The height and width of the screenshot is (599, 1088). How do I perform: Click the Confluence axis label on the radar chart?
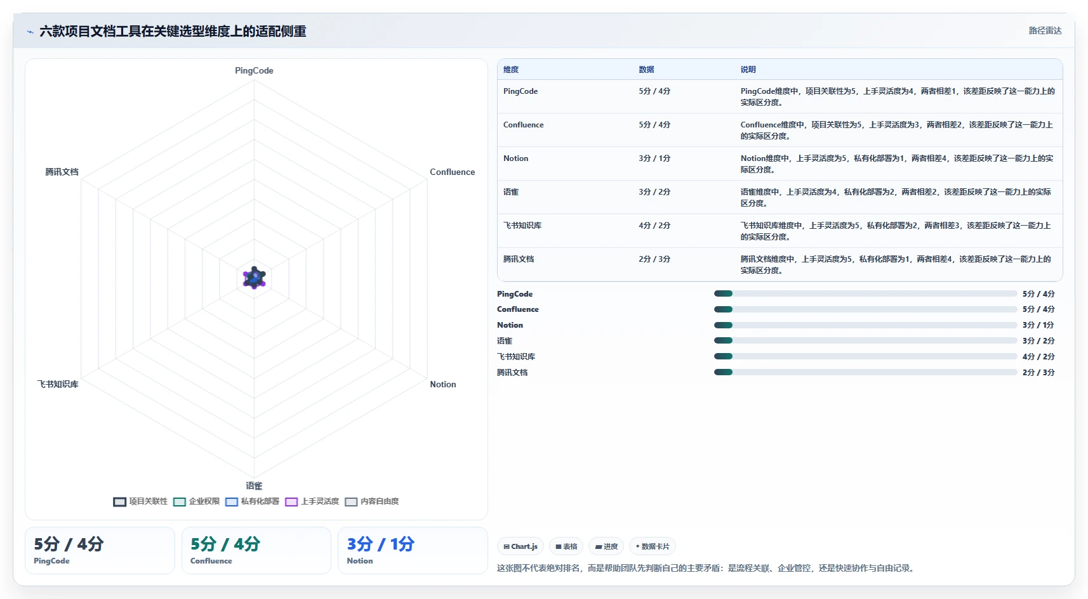452,172
